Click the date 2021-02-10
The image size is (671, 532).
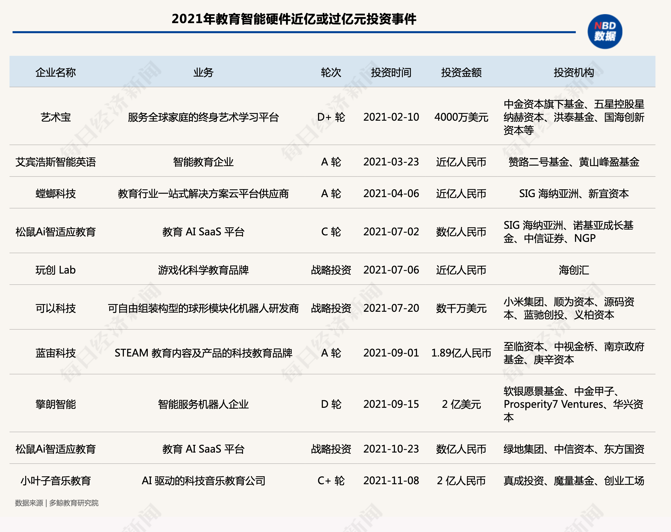tap(391, 117)
